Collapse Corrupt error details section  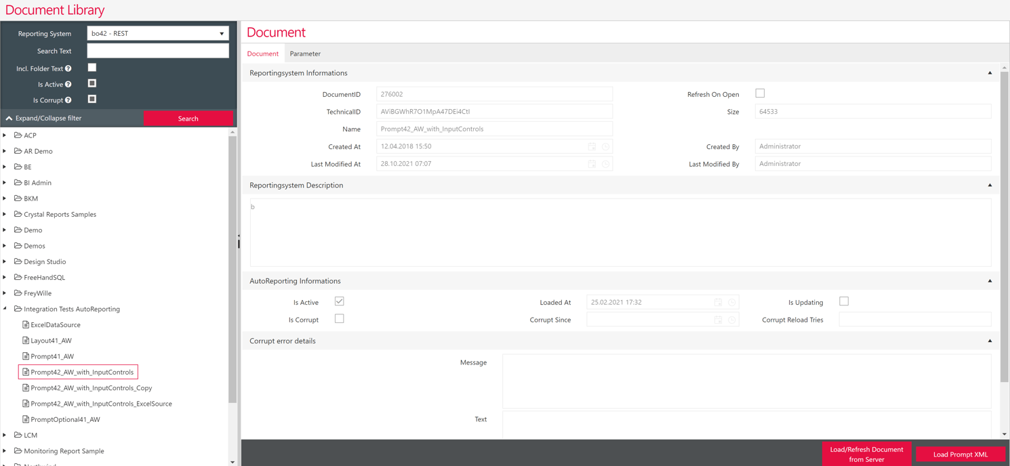click(990, 341)
